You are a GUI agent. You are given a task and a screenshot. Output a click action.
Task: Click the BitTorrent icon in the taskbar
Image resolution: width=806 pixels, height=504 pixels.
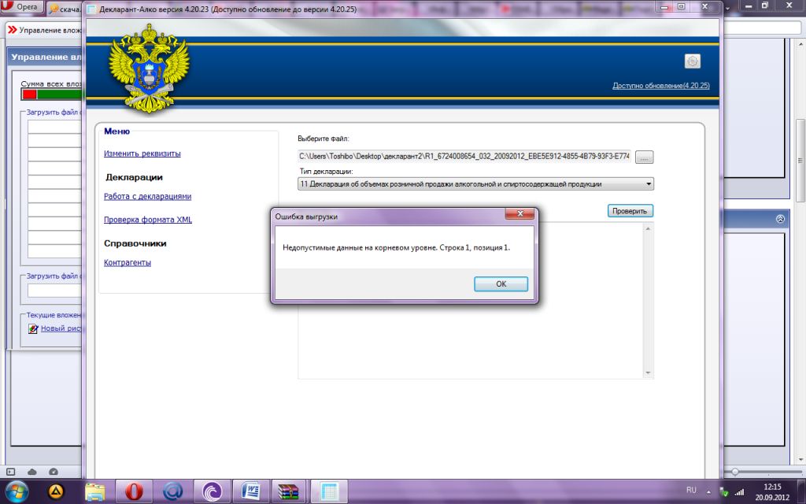click(213, 491)
